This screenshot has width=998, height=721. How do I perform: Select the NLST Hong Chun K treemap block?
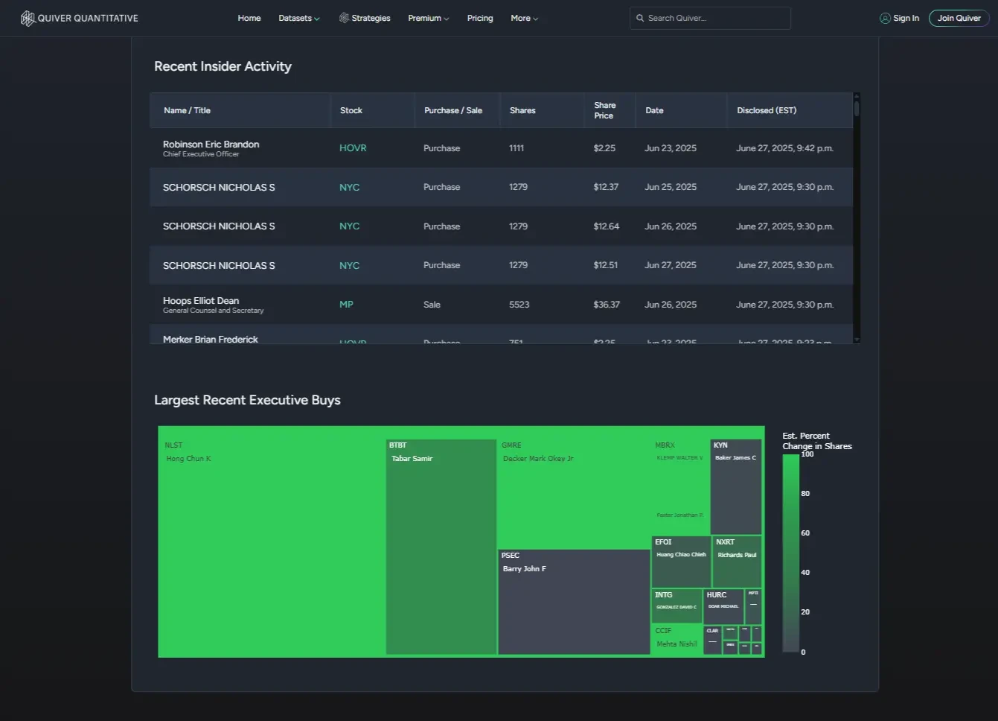pyautogui.click(x=272, y=547)
